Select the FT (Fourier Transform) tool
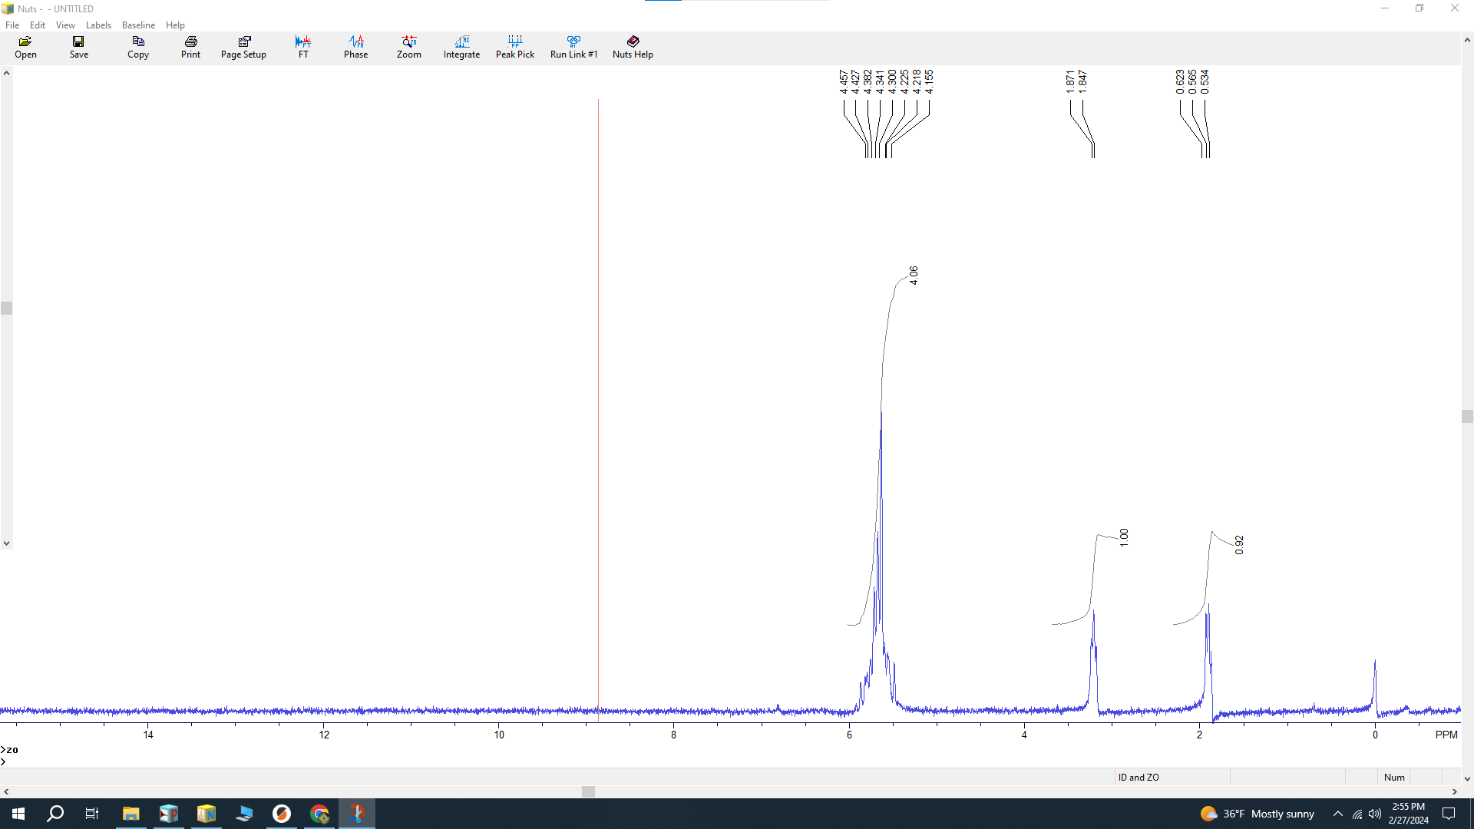This screenshot has height=829, width=1474. pyautogui.click(x=303, y=47)
